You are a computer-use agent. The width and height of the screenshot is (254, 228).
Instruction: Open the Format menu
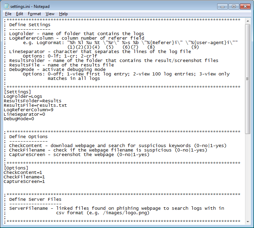[34, 14]
